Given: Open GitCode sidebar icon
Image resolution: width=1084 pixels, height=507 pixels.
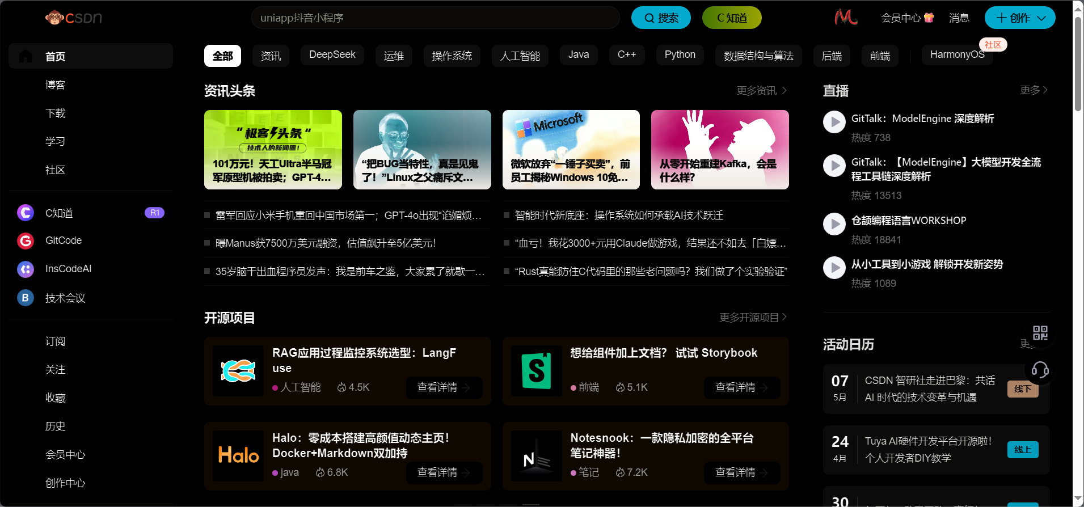Looking at the screenshot, I should tap(26, 241).
